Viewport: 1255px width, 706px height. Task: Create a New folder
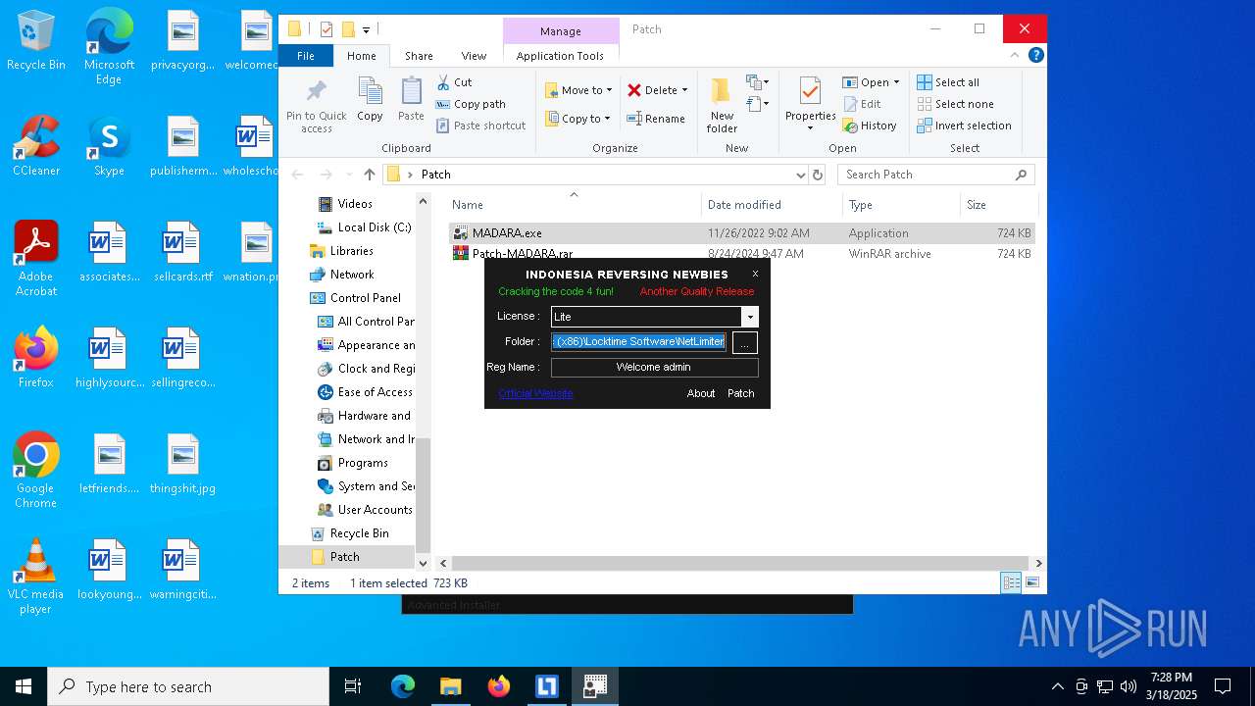[x=722, y=106]
